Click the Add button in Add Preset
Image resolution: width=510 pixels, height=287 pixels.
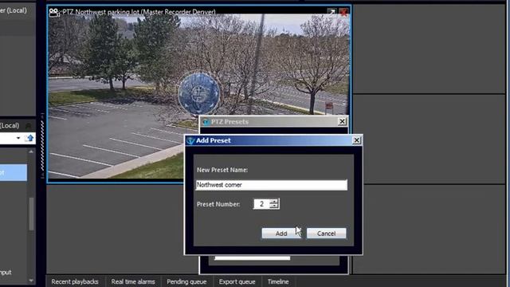(281, 234)
